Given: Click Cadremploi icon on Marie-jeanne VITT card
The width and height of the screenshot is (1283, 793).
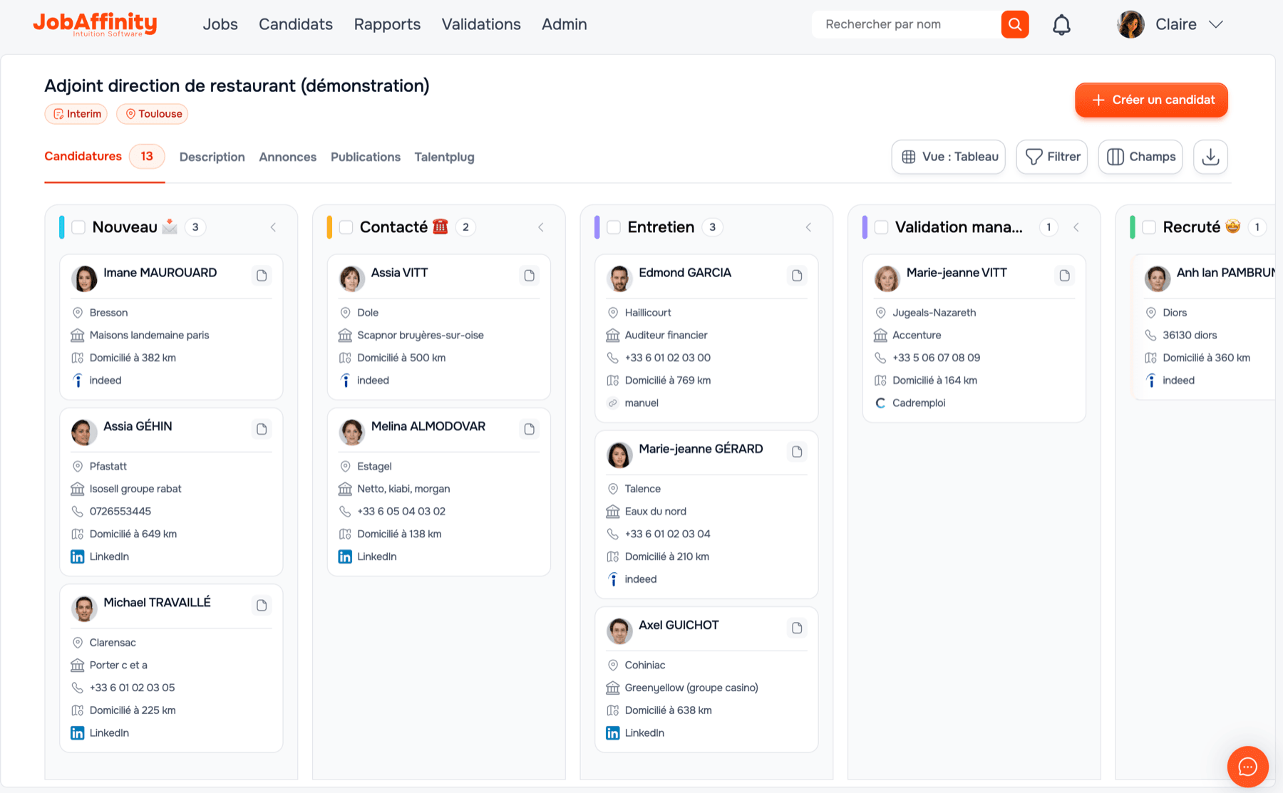Looking at the screenshot, I should [880, 403].
